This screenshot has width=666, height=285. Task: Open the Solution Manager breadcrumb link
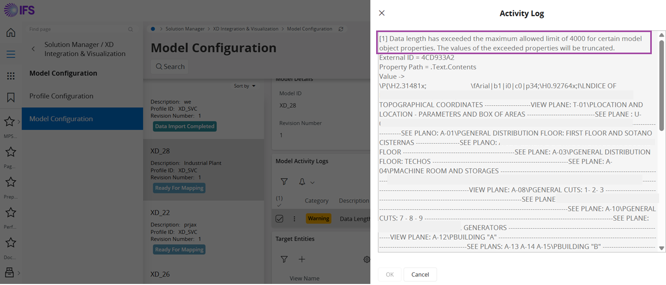(x=185, y=29)
